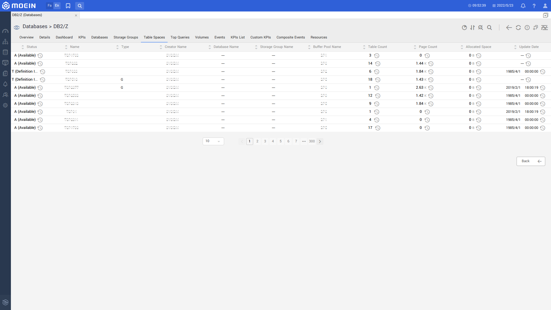Toggle status indicator for first available row
The height and width of the screenshot is (310, 551).
(40, 55)
